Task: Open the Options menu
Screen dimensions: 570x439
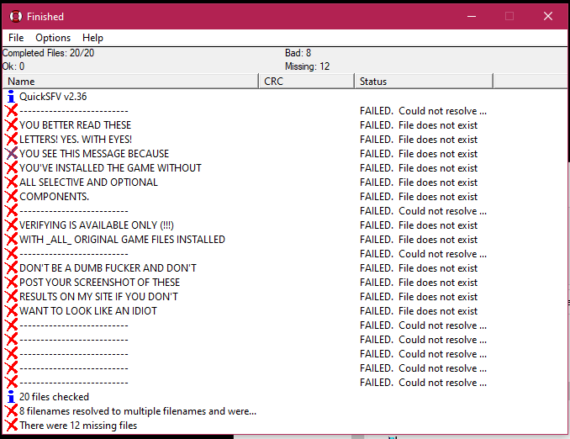Action: point(53,38)
